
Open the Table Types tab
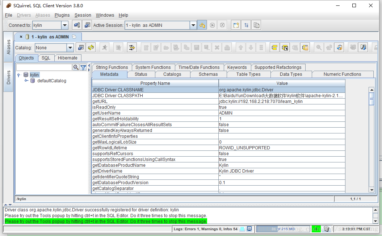pos(248,74)
